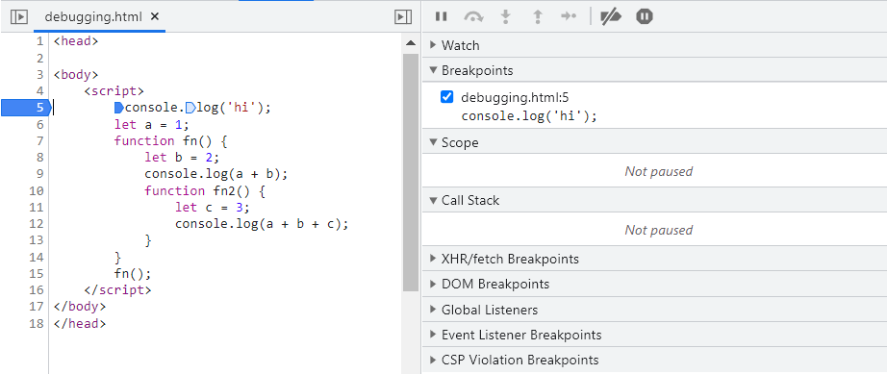The height and width of the screenshot is (374, 887).
Task: Toggle pause on exceptions
Action: click(x=645, y=17)
